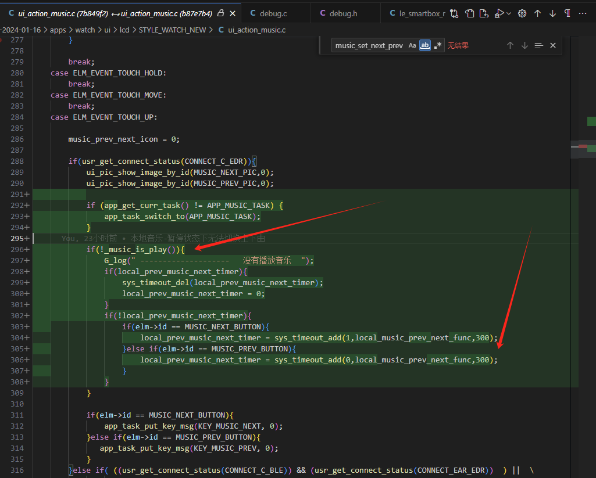Click the G_log line on 297
596x478 pixels.
209,260
